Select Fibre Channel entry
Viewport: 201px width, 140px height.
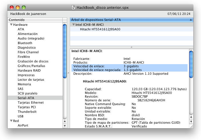coord(28,52)
